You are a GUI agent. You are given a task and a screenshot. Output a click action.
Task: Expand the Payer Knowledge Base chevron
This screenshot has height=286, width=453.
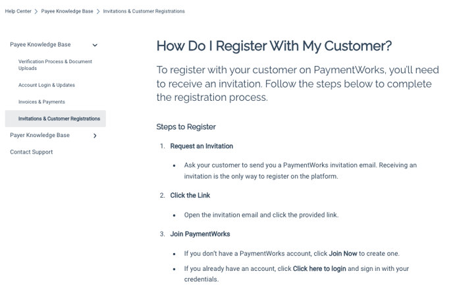pos(95,135)
